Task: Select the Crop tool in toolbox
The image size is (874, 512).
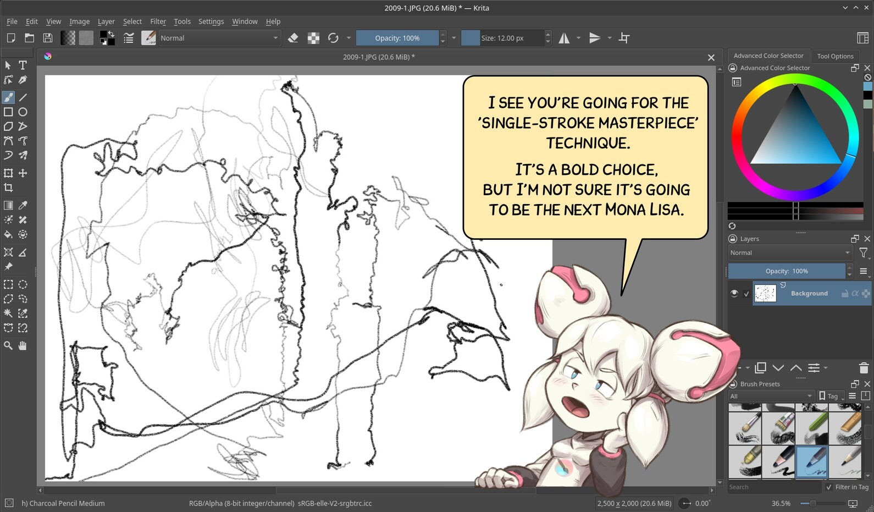Action: click(x=8, y=188)
